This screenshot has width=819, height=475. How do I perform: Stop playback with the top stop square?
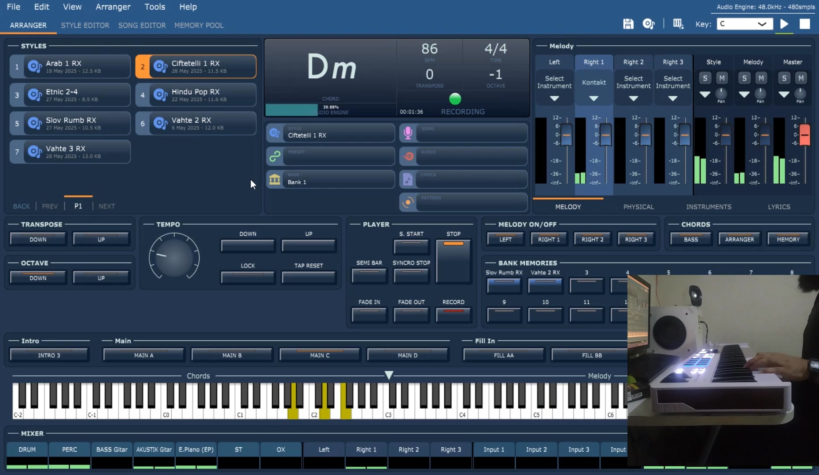[x=804, y=24]
